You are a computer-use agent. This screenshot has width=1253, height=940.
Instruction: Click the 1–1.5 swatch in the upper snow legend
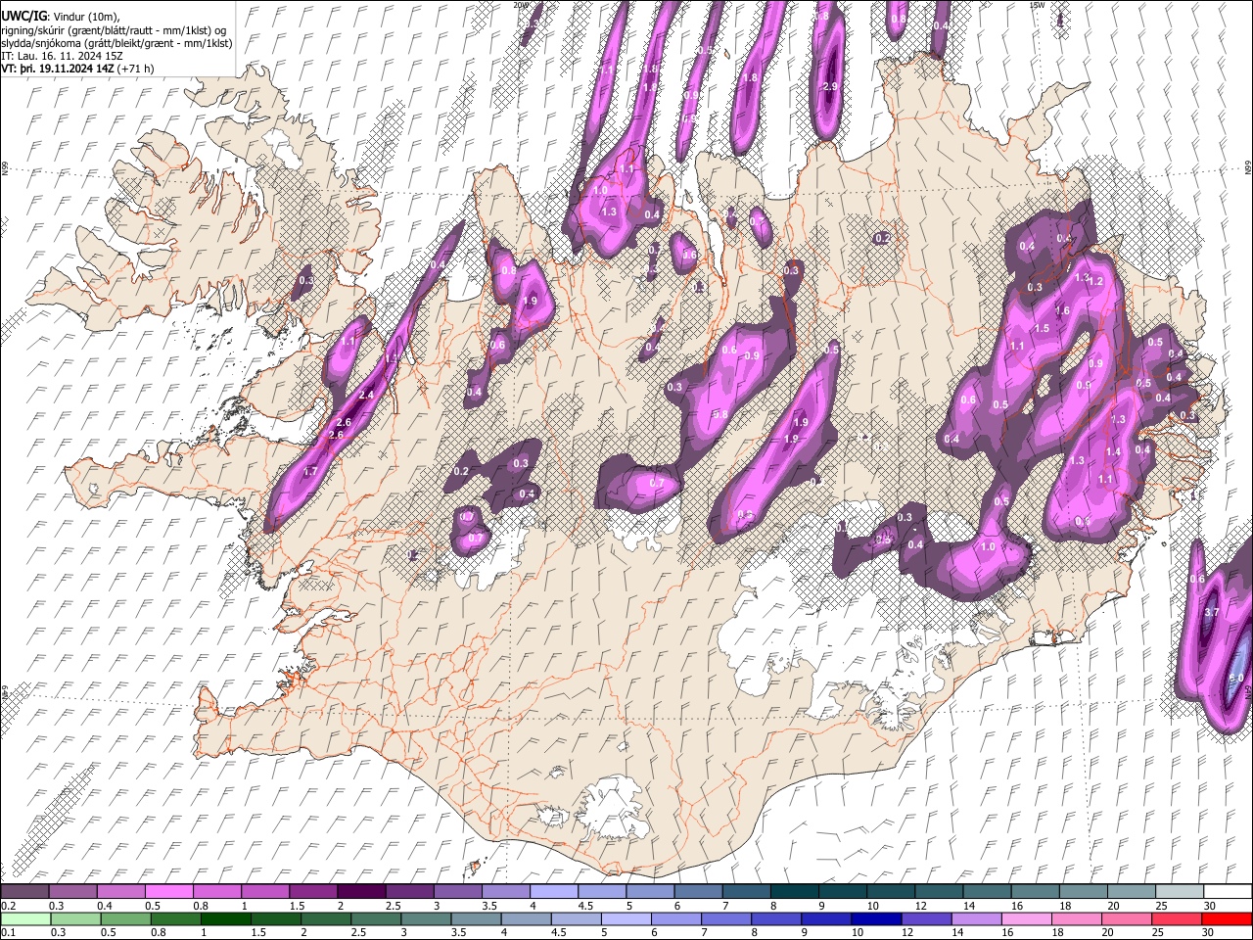tap(266, 891)
